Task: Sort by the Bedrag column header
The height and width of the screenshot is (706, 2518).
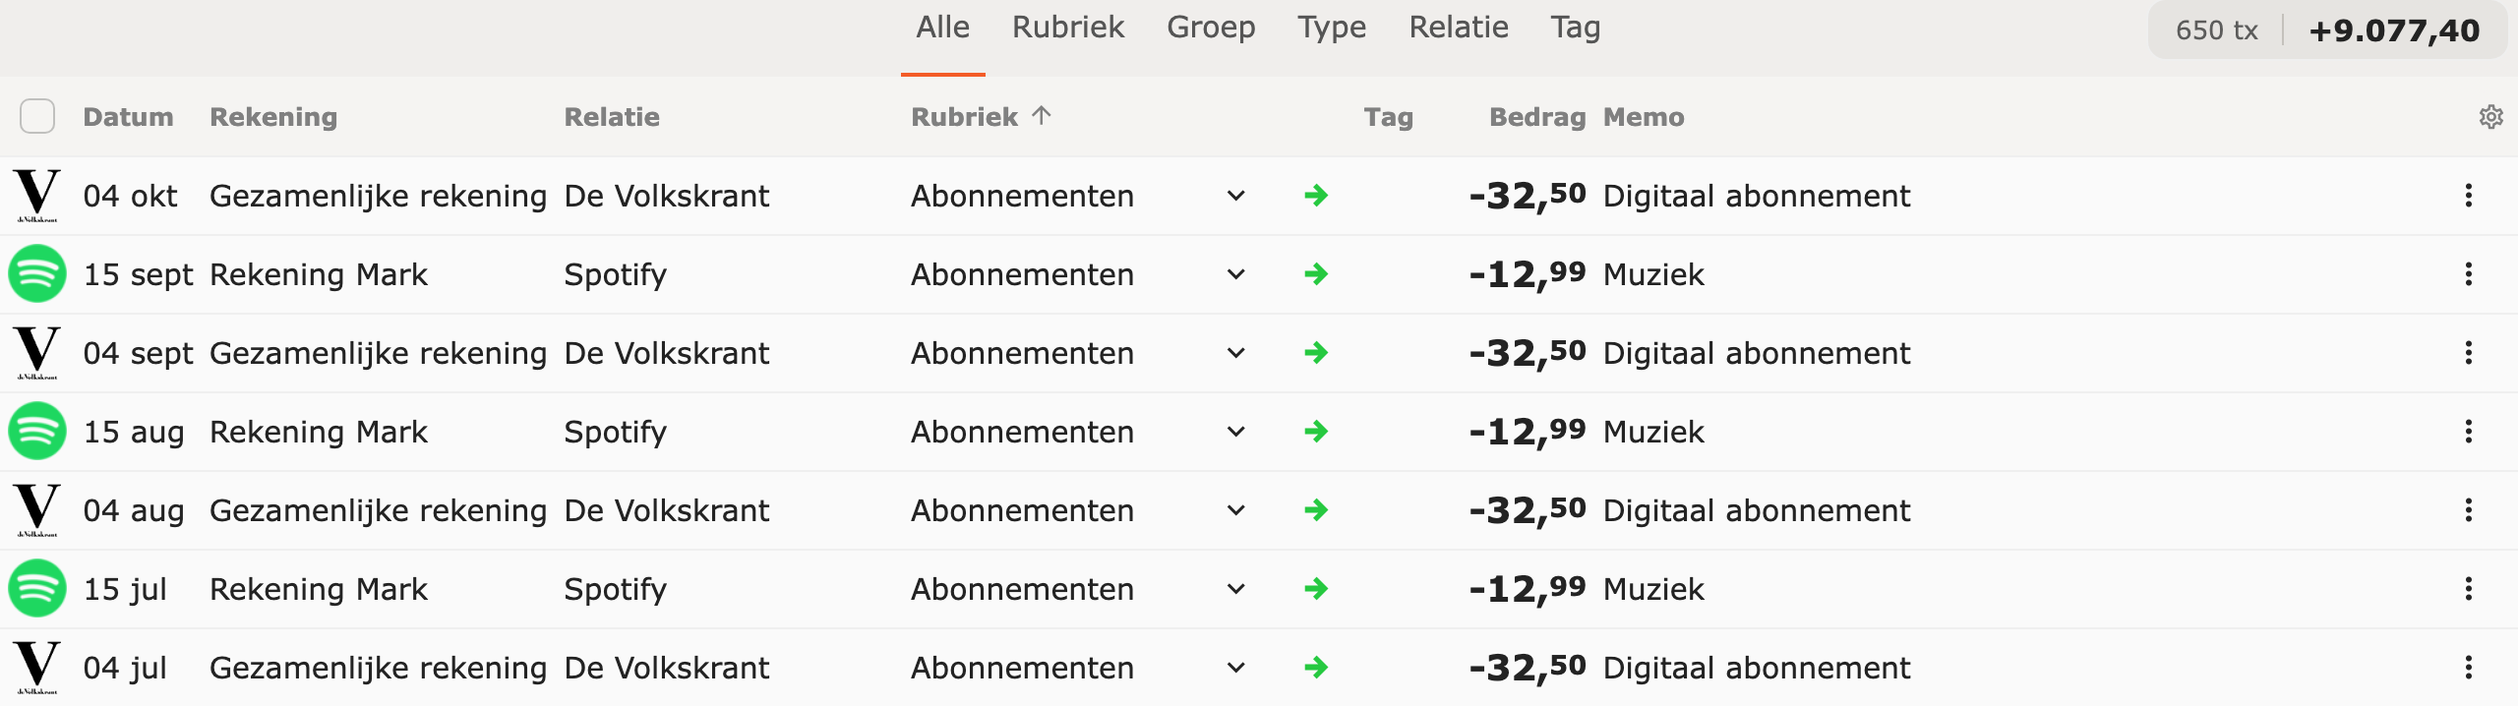Action: pyautogui.click(x=1537, y=117)
